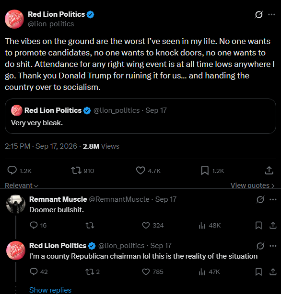Open View quotes link

coord(252,185)
